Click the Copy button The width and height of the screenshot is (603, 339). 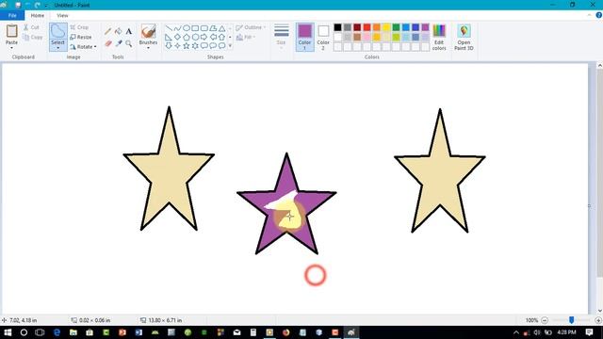[x=33, y=38]
